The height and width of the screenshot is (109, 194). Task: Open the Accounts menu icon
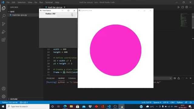point(4,89)
